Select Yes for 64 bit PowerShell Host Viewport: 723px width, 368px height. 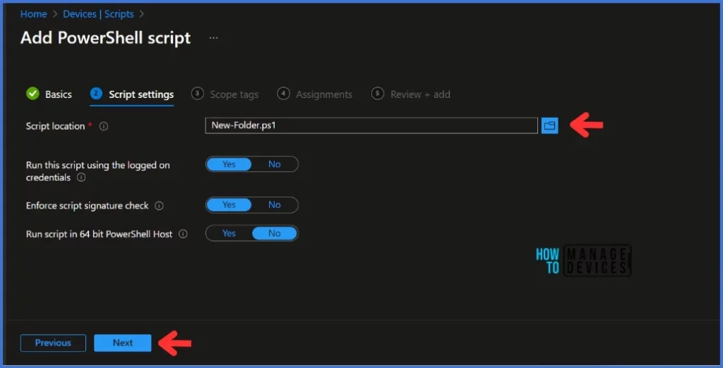(229, 233)
